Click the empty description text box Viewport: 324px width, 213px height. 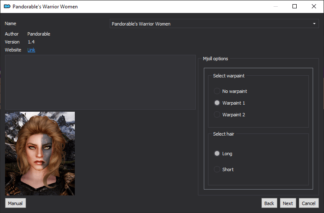[x=100, y=82]
